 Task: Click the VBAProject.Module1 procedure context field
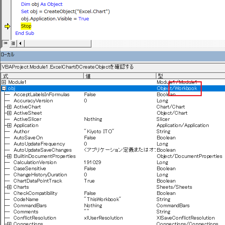113,67
